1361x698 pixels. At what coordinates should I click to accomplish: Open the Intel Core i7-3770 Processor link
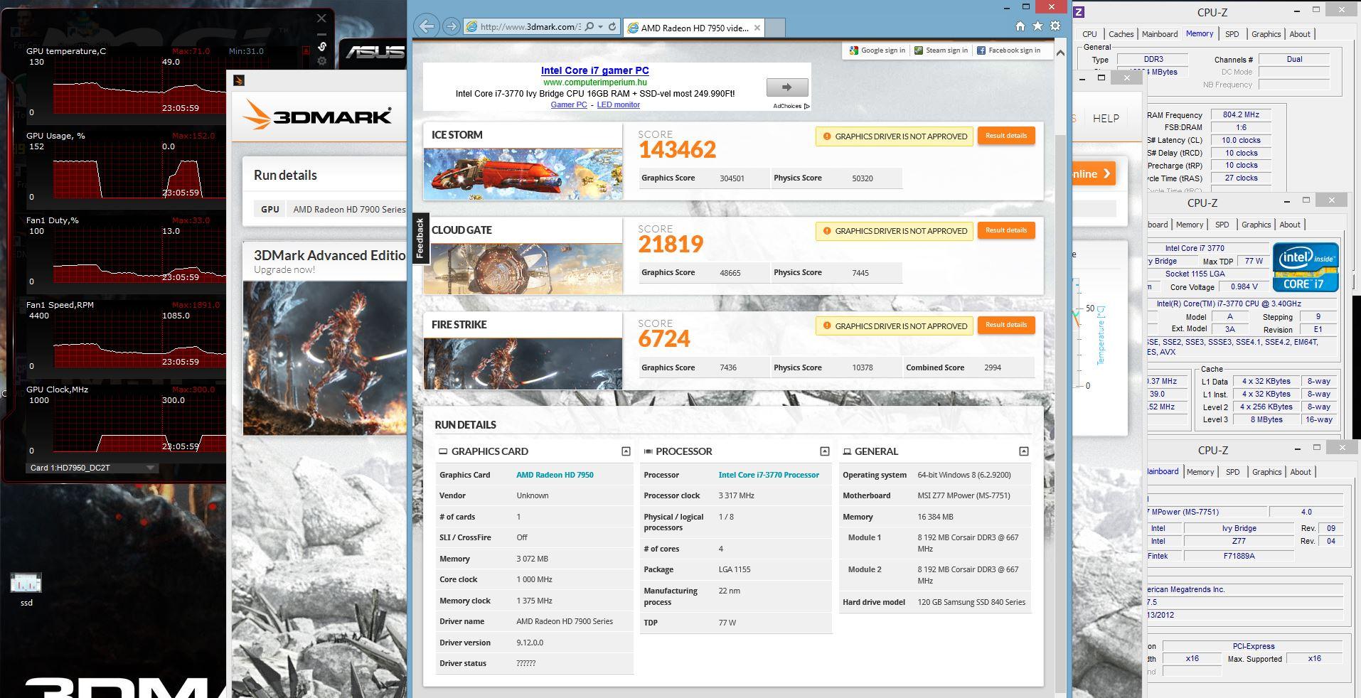769,475
